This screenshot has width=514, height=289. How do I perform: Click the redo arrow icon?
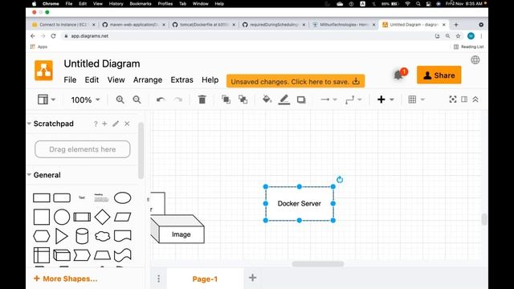coord(178,100)
